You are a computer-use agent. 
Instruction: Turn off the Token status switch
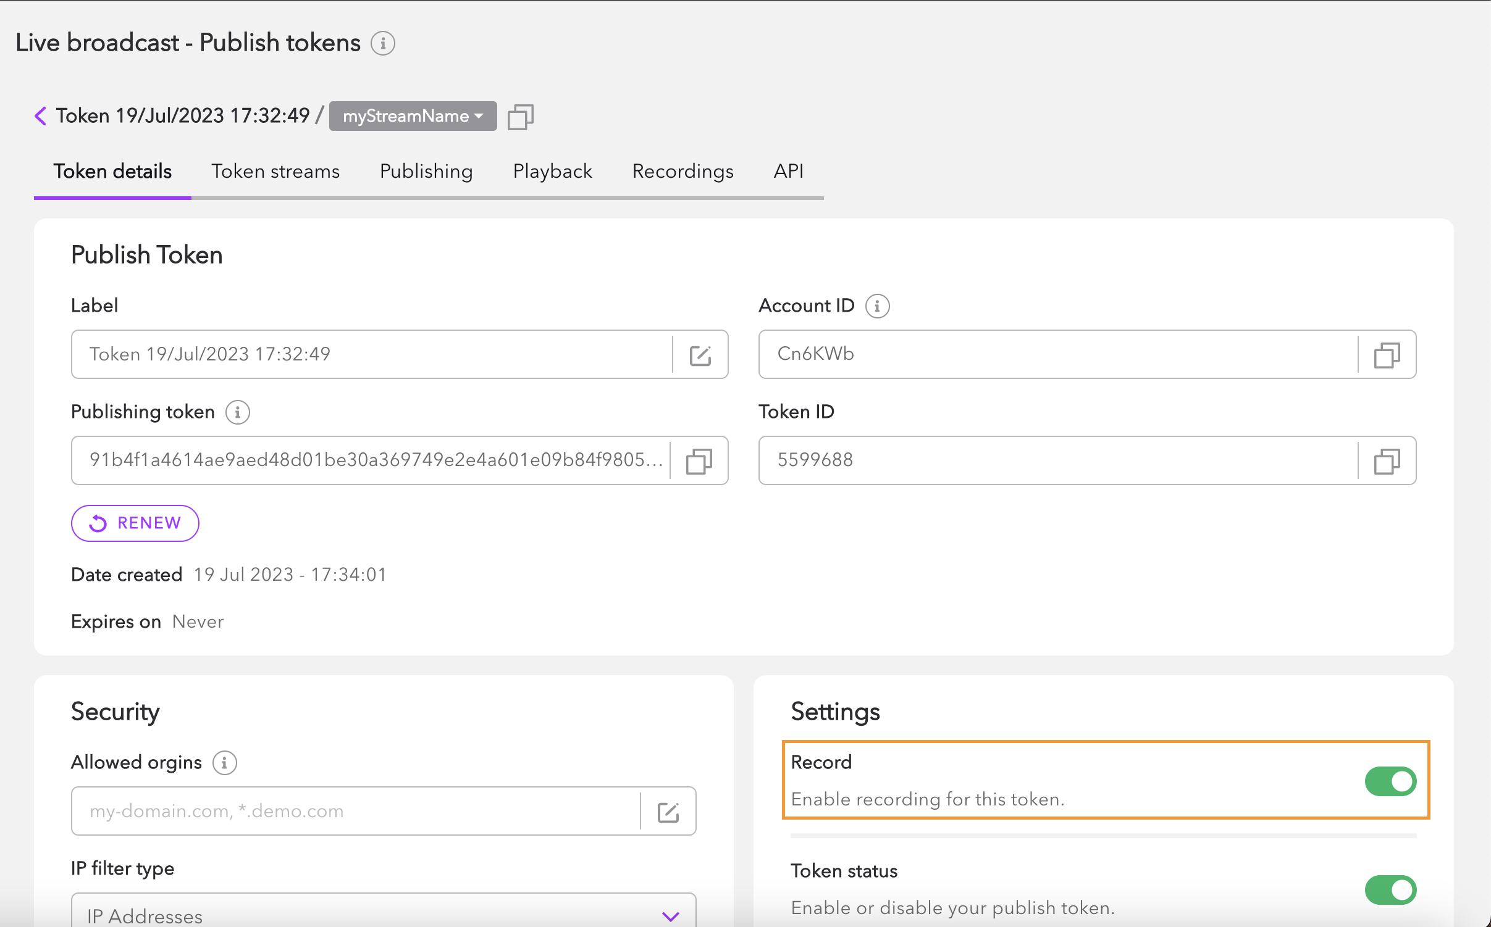1390,889
